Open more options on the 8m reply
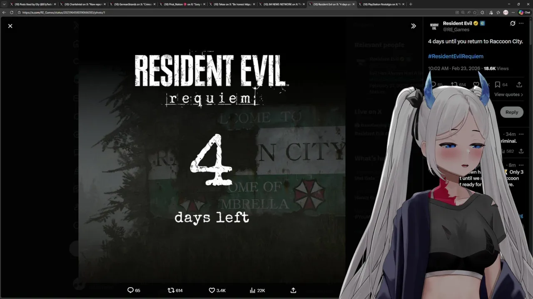 click(x=521, y=165)
